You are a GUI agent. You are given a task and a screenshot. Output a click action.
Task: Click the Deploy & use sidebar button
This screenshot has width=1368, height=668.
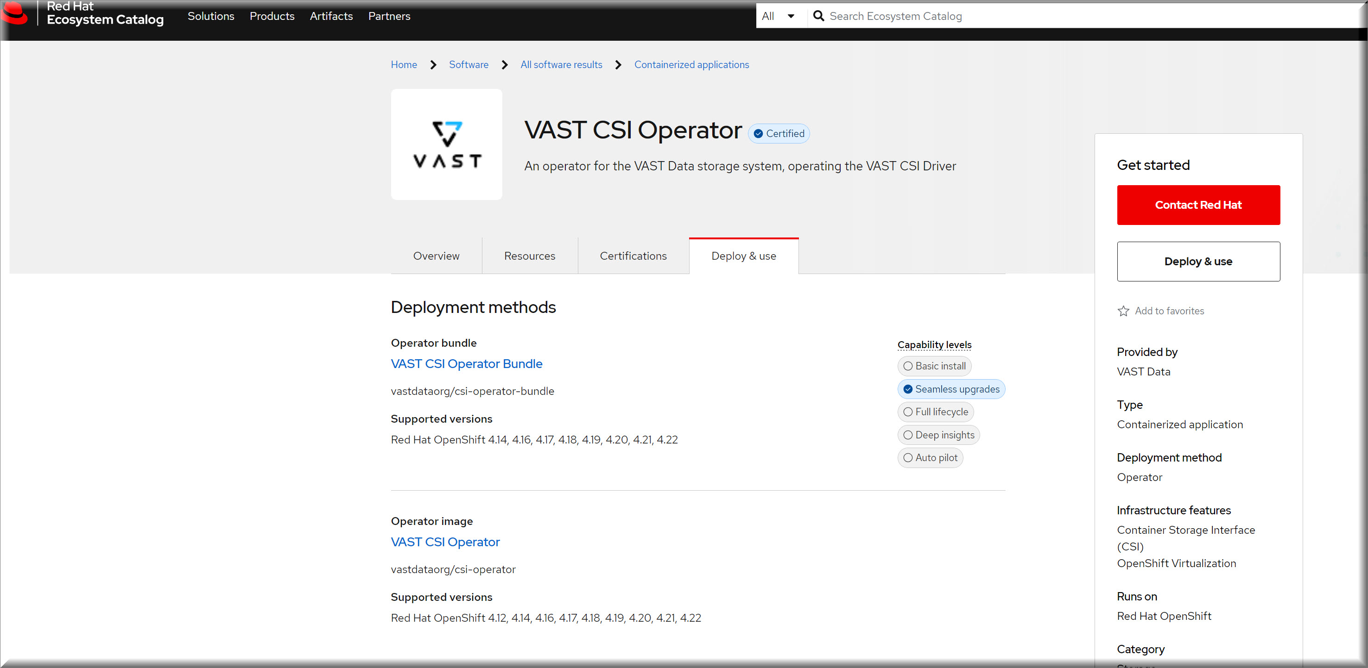1198,262
